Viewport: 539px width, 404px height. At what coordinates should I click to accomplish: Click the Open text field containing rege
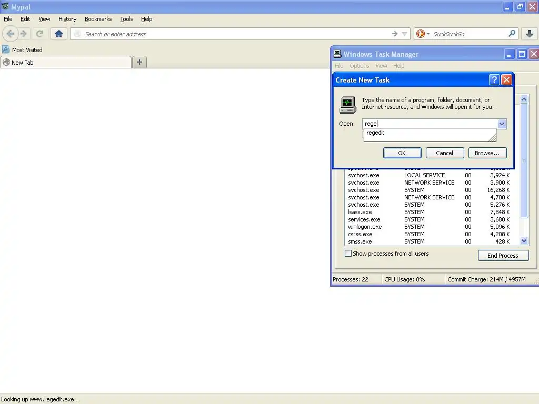click(430, 124)
